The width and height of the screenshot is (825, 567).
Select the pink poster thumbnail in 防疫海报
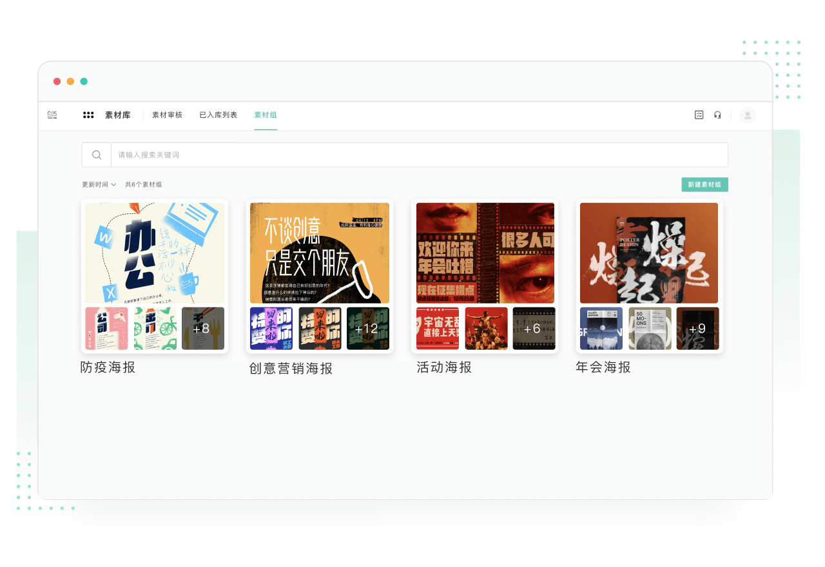click(106, 329)
